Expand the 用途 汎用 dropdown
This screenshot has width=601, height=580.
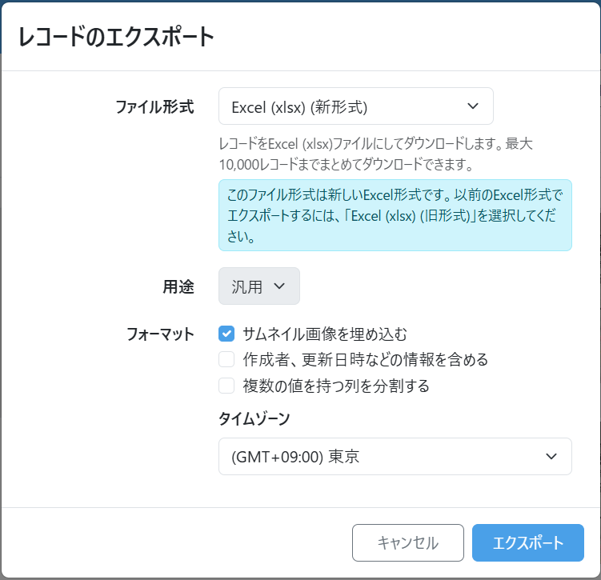(258, 286)
